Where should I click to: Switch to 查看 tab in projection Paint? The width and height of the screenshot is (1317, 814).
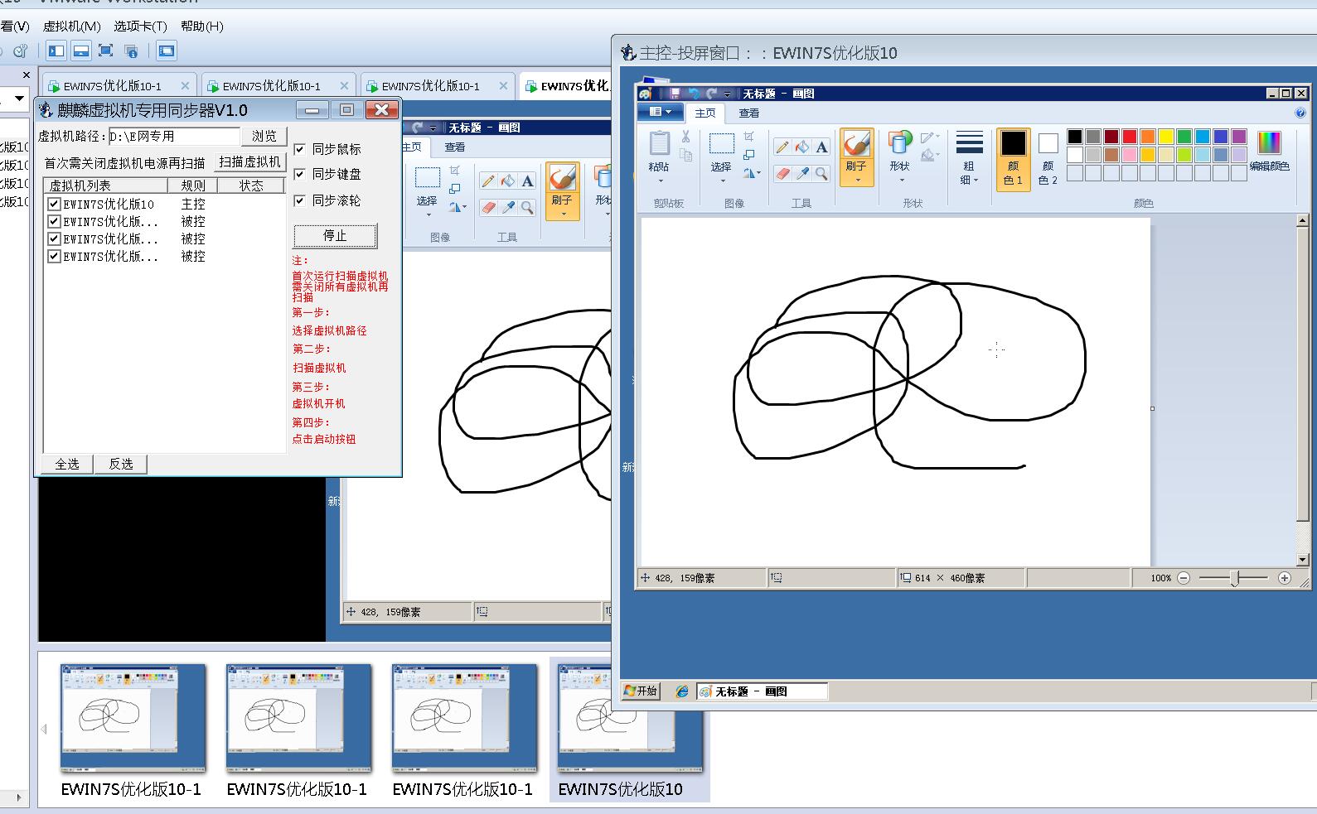point(749,113)
